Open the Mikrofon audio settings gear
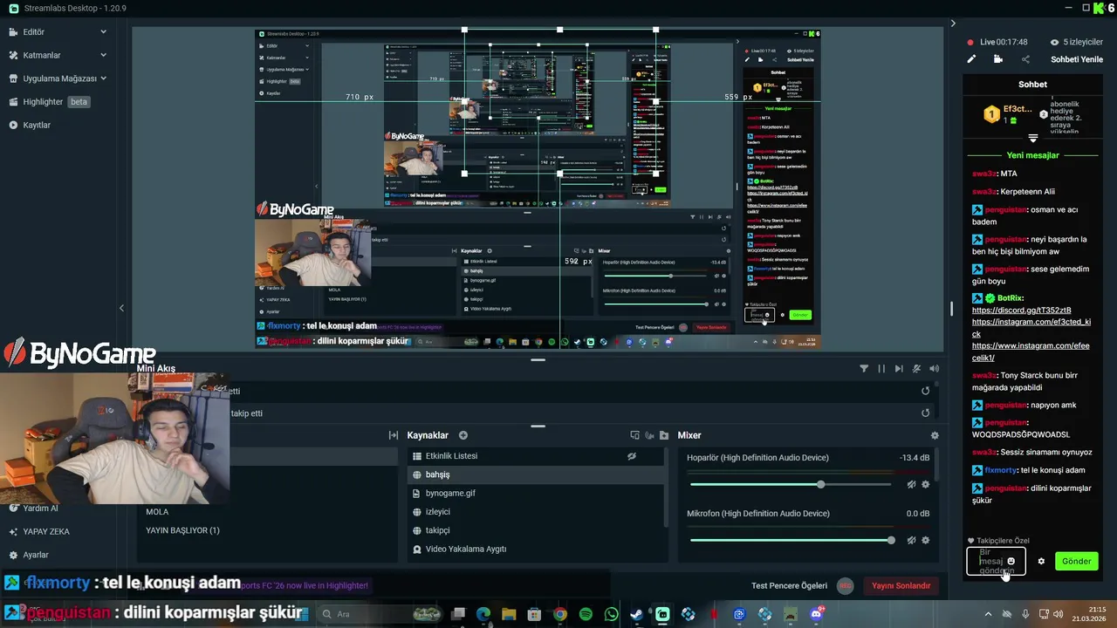This screenshot has height=628, width=1117. click(x=926, y=540)
